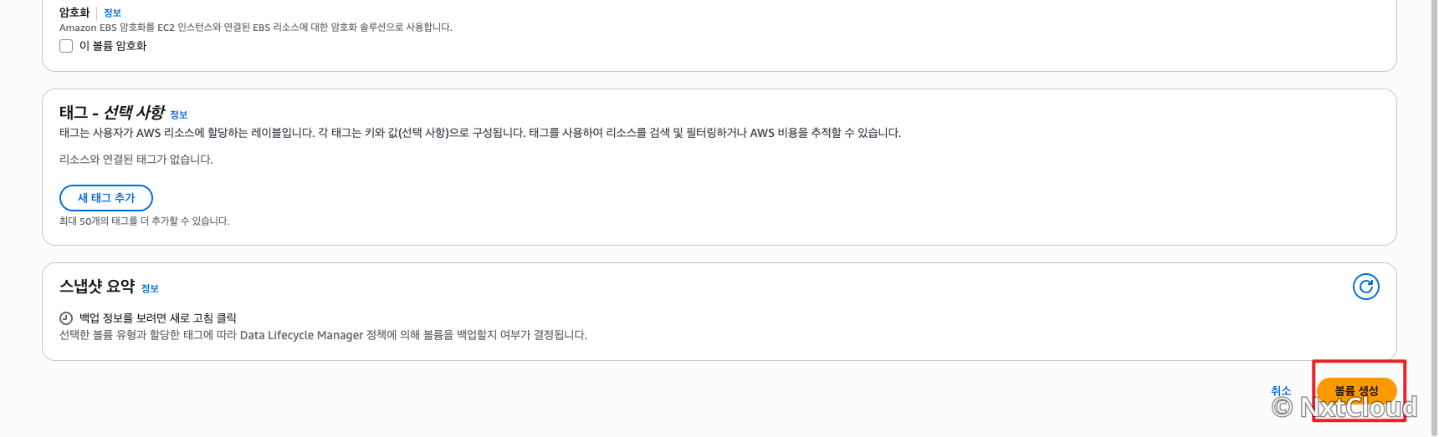This screenshot has height=437, width=1439.
Task: Enable the 이 볼륨 암호화 checkbox
Action: [x=66, y=46]
